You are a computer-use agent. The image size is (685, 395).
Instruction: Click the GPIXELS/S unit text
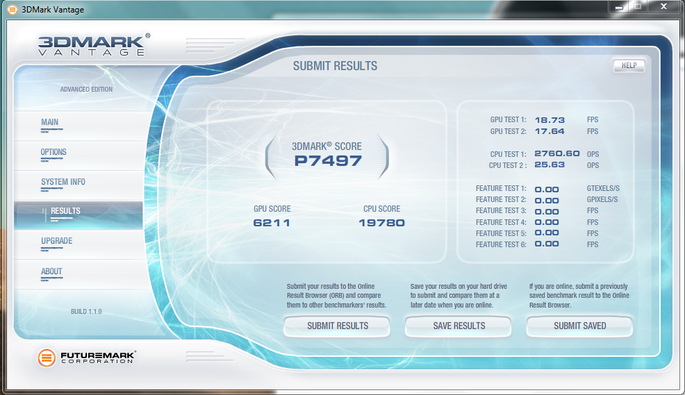(x=602, y=199)
